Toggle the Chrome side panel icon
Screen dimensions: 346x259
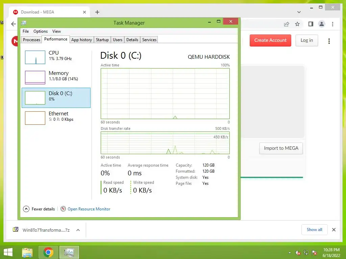click(311, 24)
